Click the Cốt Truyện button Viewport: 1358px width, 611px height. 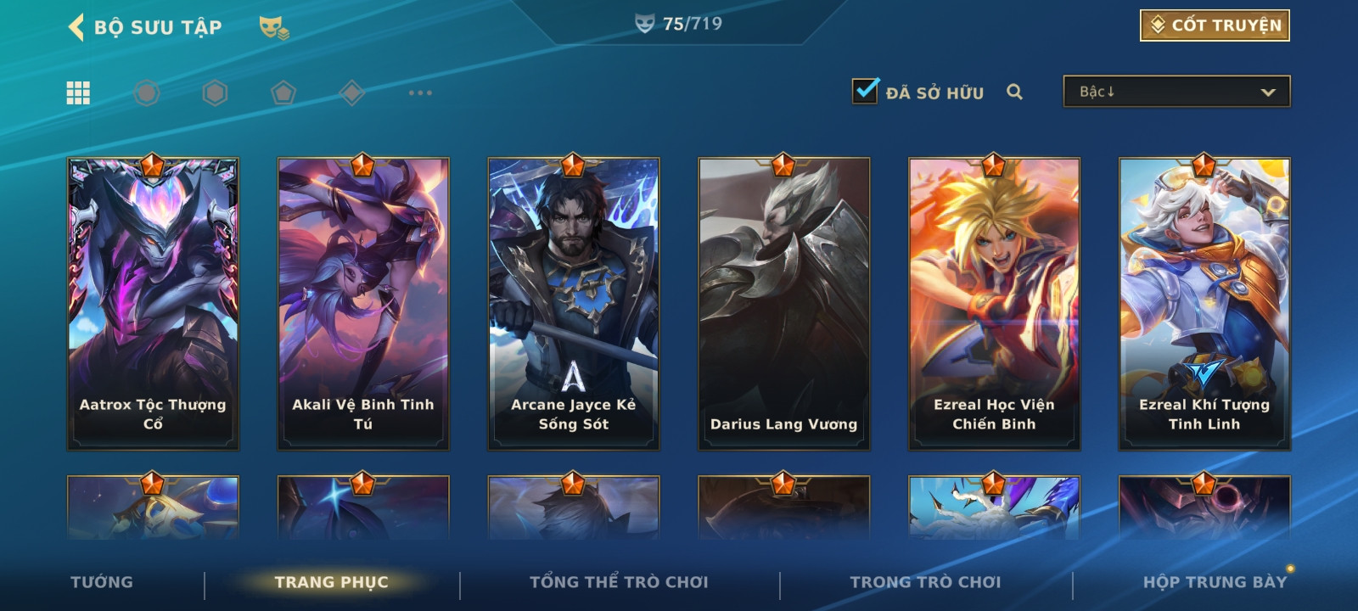(1215, 25)
